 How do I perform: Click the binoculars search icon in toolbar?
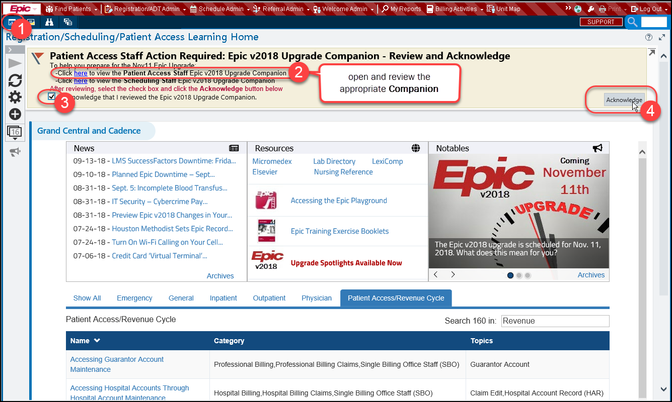49,22
